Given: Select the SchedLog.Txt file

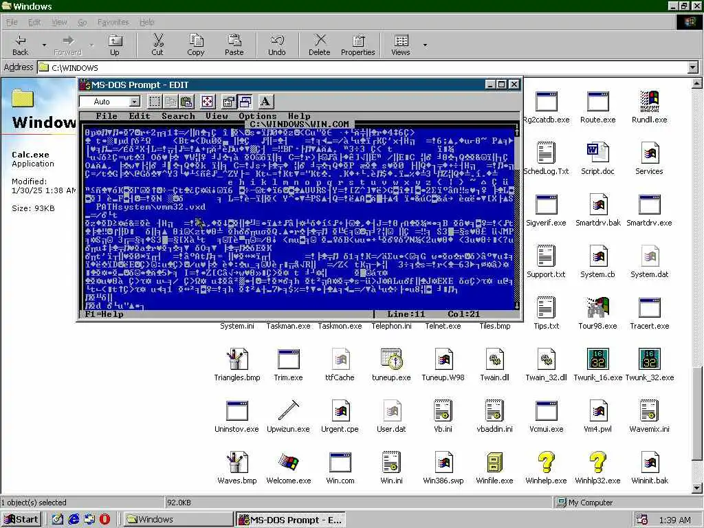Looking at the screenshot, I should 546,159.
